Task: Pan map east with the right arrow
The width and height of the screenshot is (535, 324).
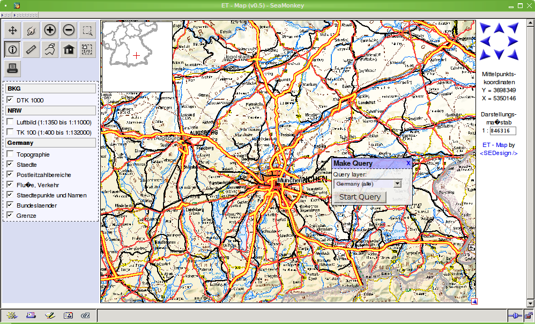Action: 514,41
